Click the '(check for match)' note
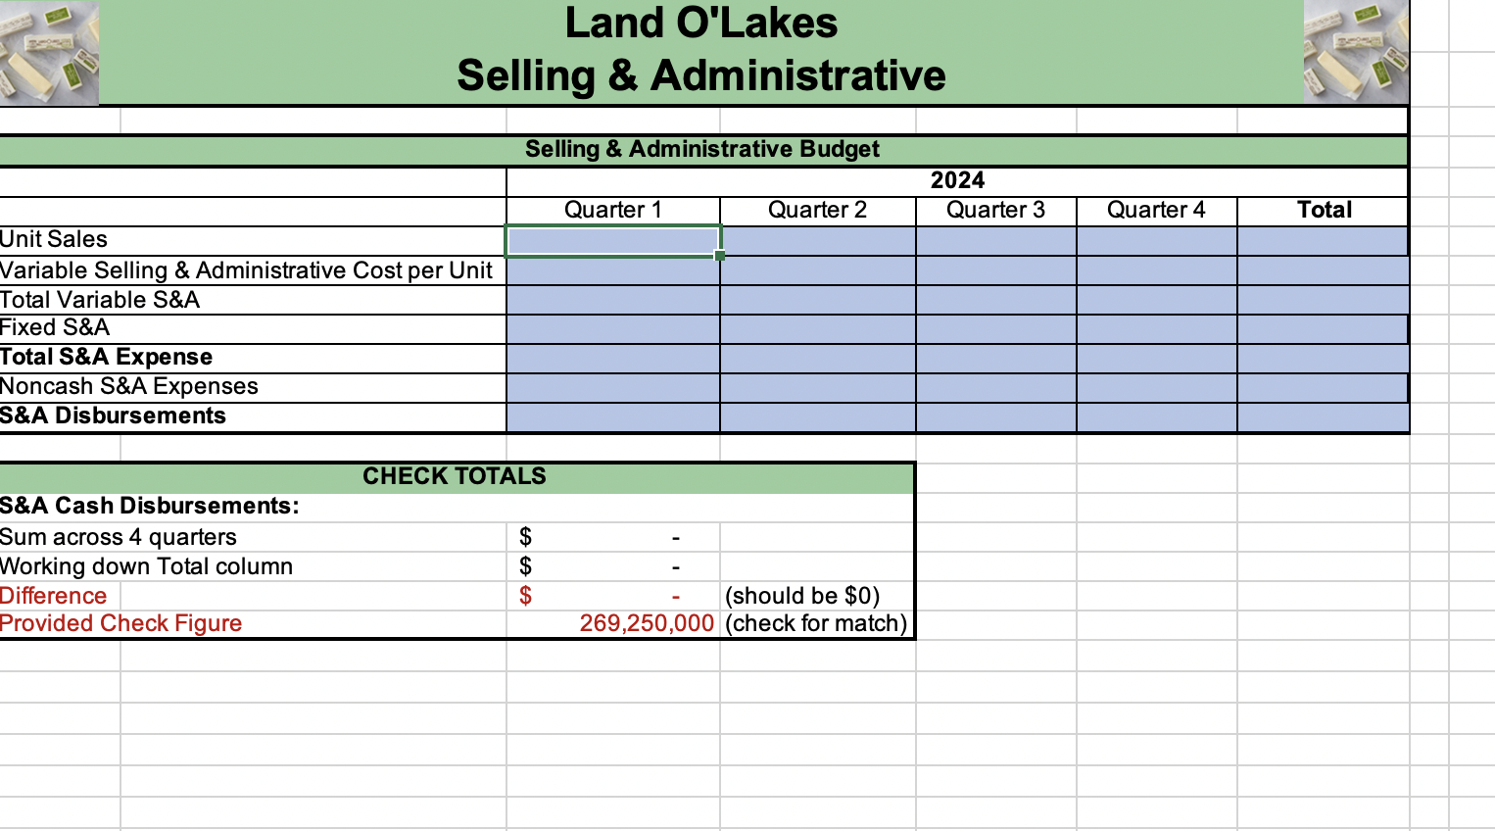This screenshot has width=1495, height=831. tap(816, 623)
